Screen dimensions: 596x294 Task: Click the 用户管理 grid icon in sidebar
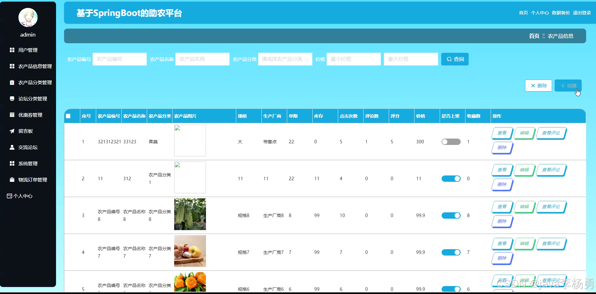(12, 50)
